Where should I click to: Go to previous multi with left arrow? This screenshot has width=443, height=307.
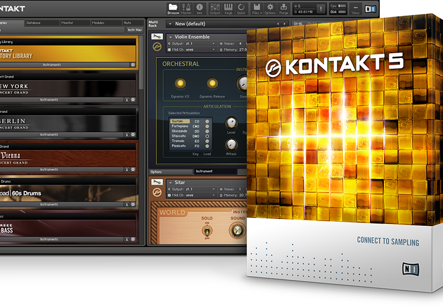pos(278,24)
